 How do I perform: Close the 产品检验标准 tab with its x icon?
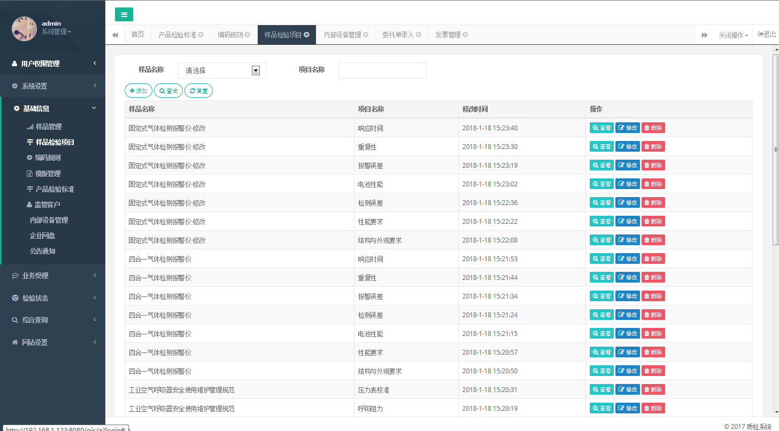[201, 35]
